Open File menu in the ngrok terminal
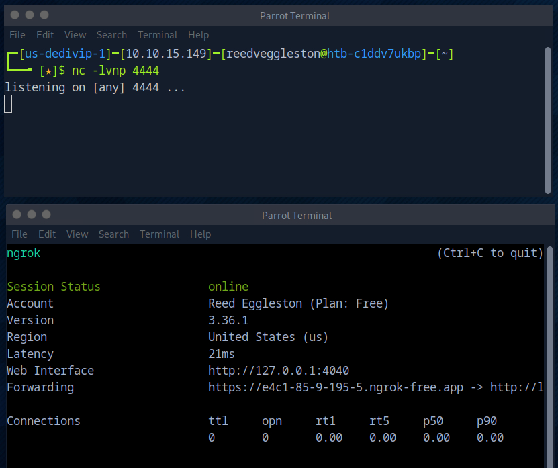This screenshot has width=558, height=468. click(x=19, y=234)
